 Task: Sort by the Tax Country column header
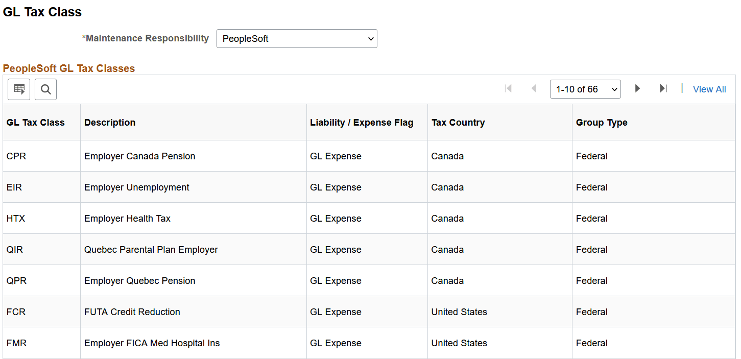pos(458,122)
